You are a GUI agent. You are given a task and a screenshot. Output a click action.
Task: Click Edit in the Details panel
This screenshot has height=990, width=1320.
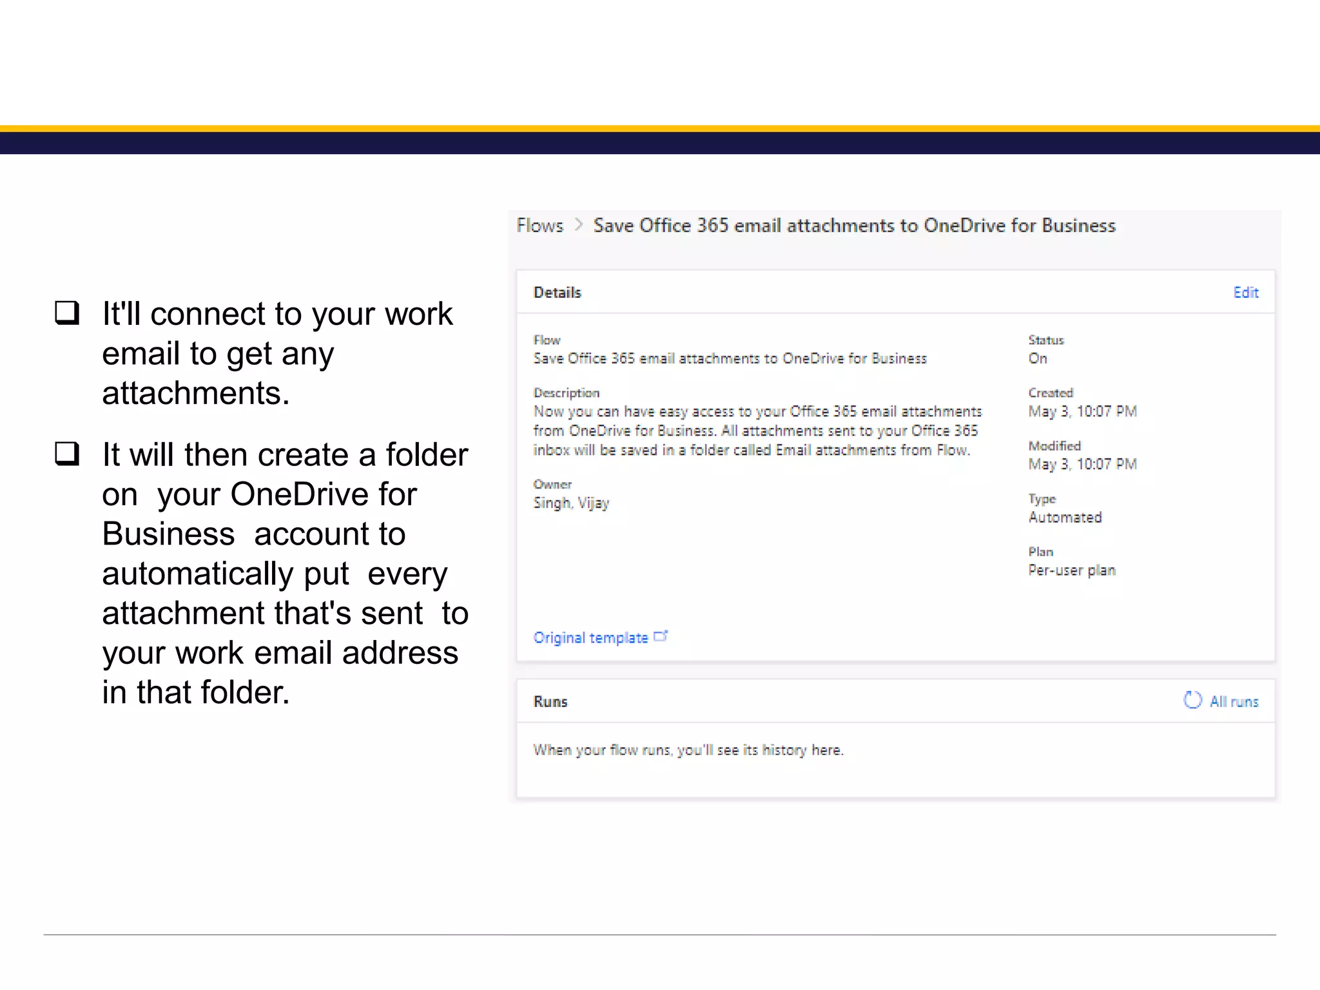coord(1245,293)
